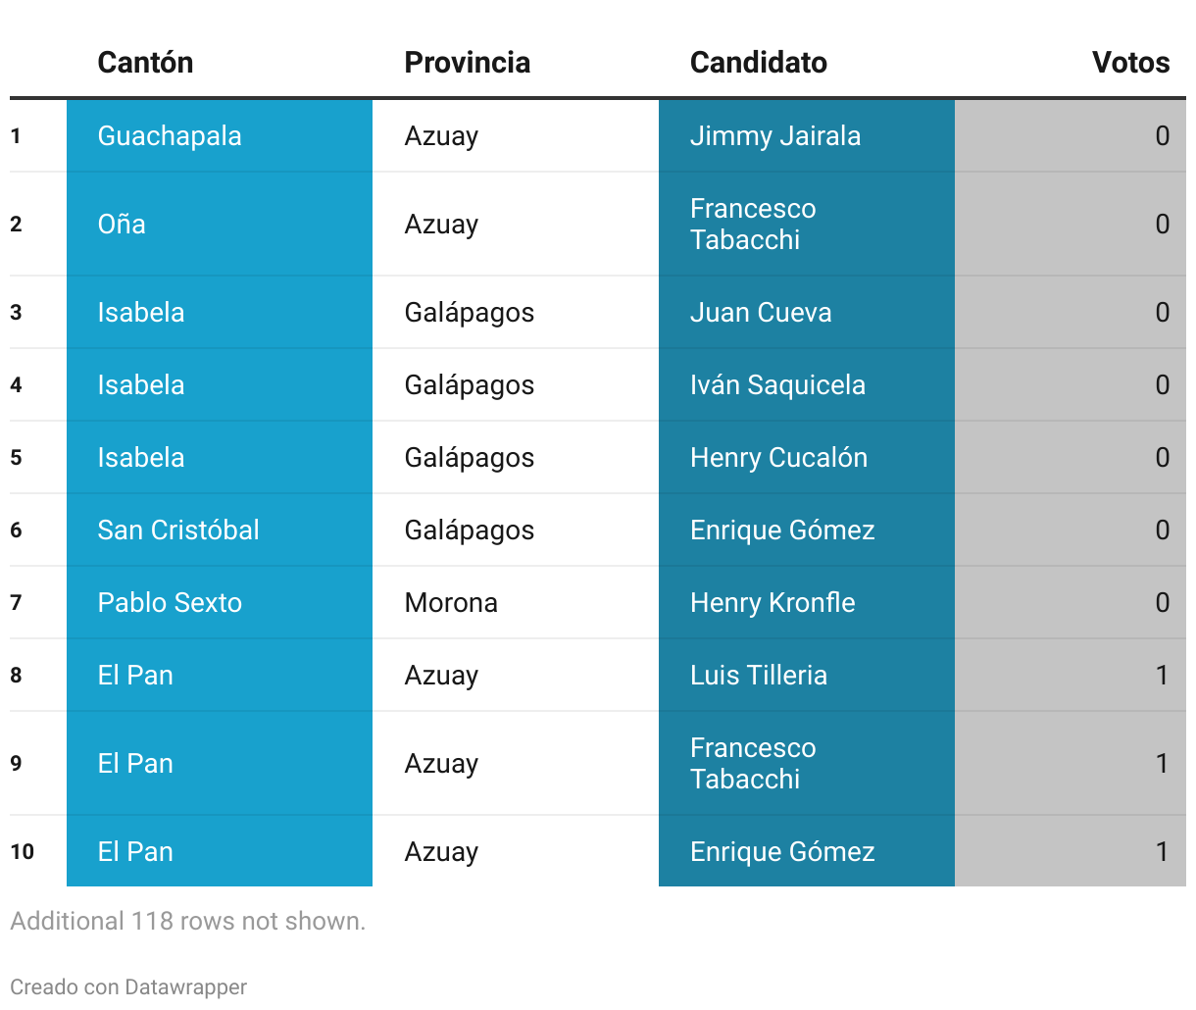
Task: Select the Luis Tilleria candidate cell
Action: (807, 676)
